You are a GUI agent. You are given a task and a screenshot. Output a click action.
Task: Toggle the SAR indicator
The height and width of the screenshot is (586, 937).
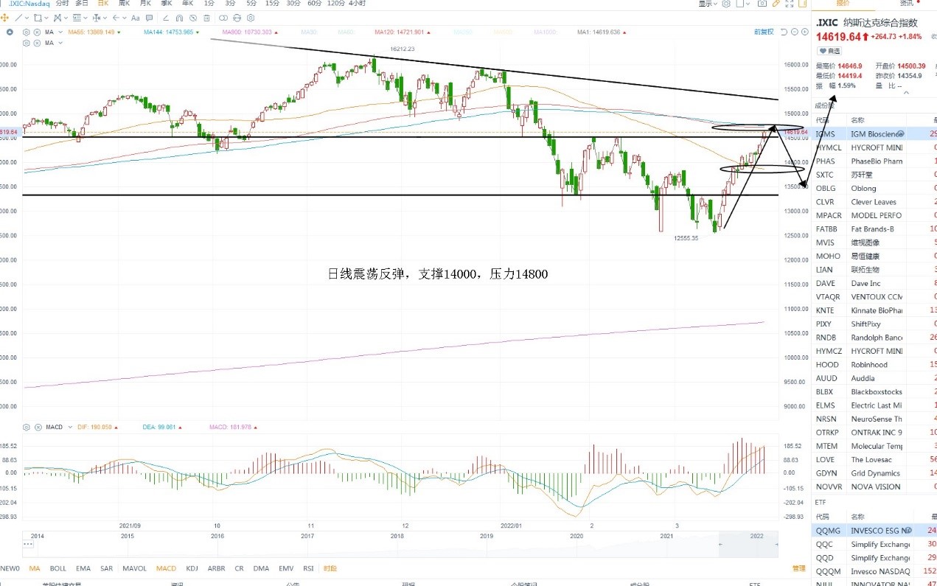click(106, 568)
